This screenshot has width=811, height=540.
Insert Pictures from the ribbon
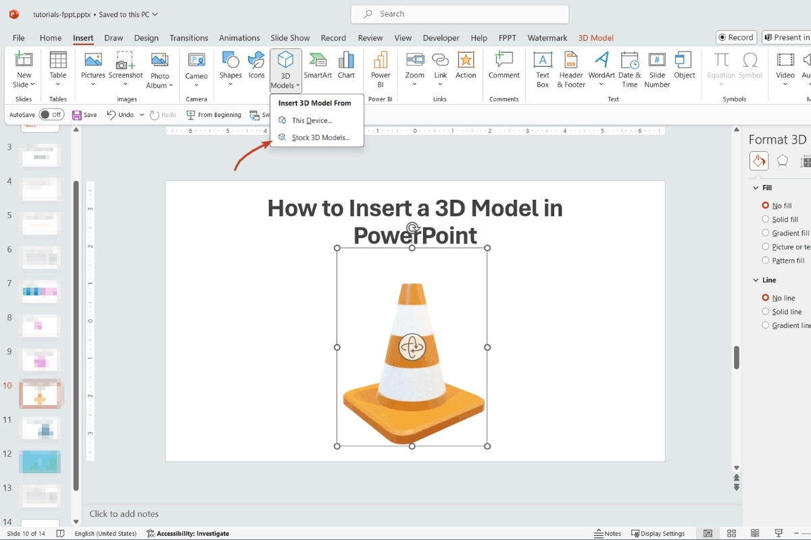tap(93, 67)
